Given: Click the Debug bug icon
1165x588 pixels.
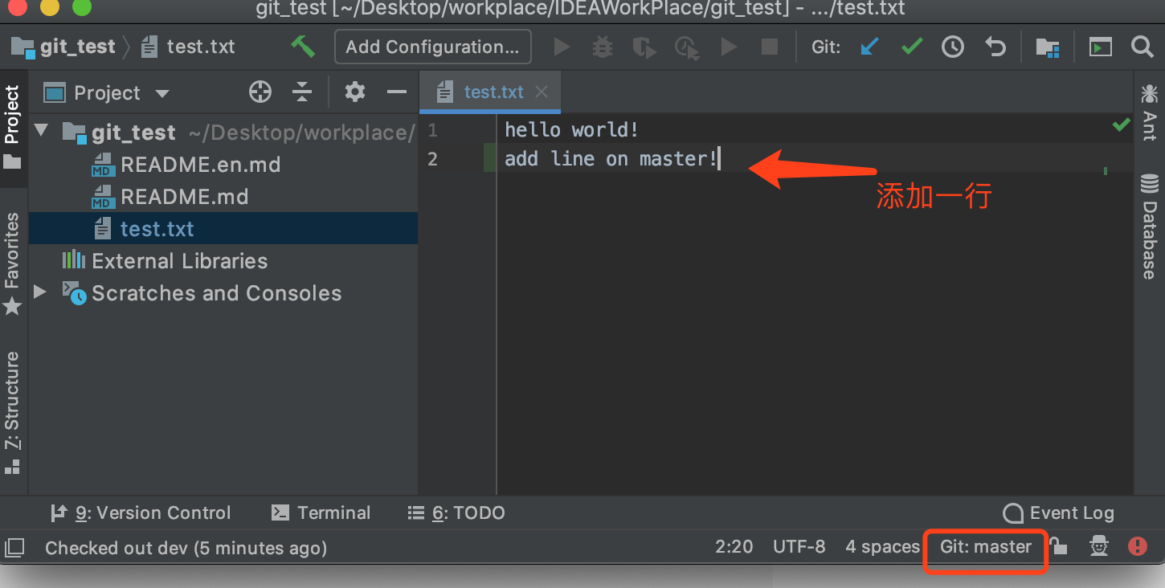Looking at the screenshot, I should coord(602,47).
